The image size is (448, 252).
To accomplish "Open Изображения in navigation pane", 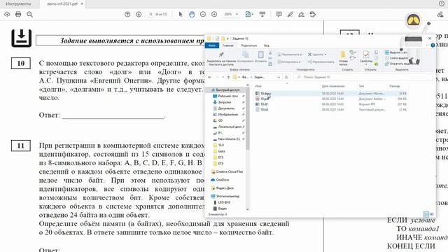I will 227,114.
